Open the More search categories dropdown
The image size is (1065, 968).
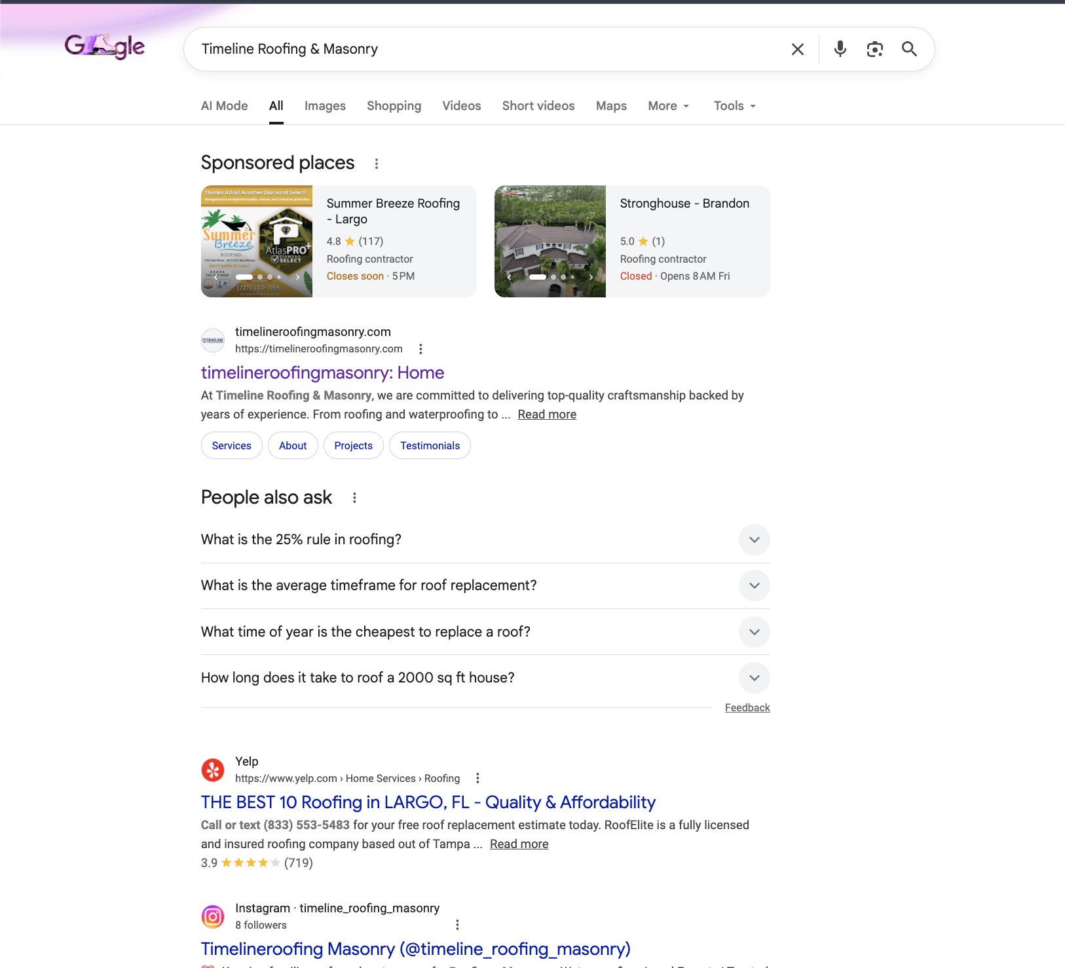667,105
